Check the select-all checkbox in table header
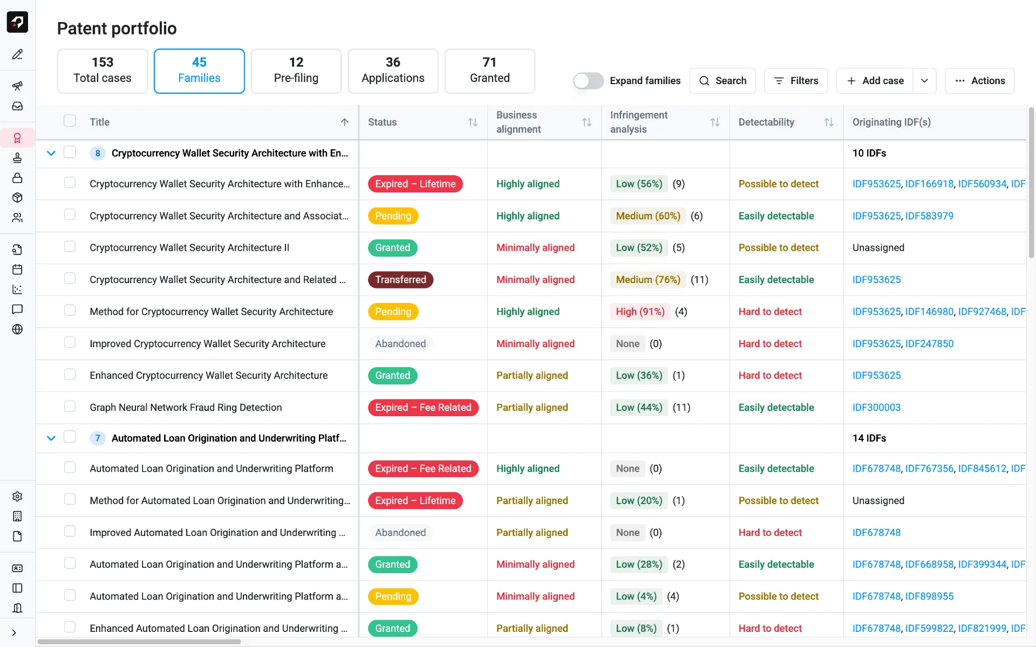1036x647 pixels. [x=70, y=121]
